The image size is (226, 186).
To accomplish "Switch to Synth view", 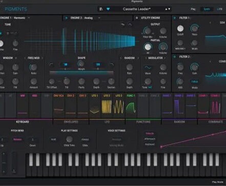I will pyautogui.click(x=207, y=9).
